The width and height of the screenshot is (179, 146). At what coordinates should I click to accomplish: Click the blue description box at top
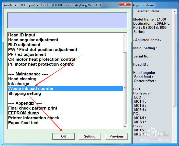pos(67,21)
